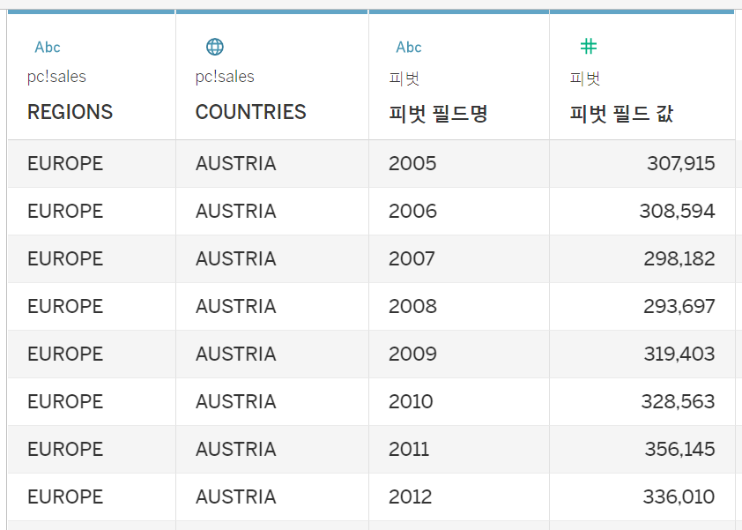Viewport: 742px width, 530px height.
Task: Select the AUSTRIA cell in the 2010 row
Action: coord(272,401)
